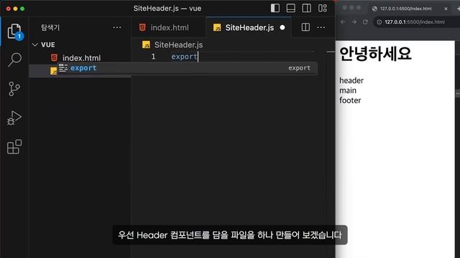Open the Explorer view in activity bar
Image resolution: width=460 pixels, height=258 pixels.
coord(14,31)
